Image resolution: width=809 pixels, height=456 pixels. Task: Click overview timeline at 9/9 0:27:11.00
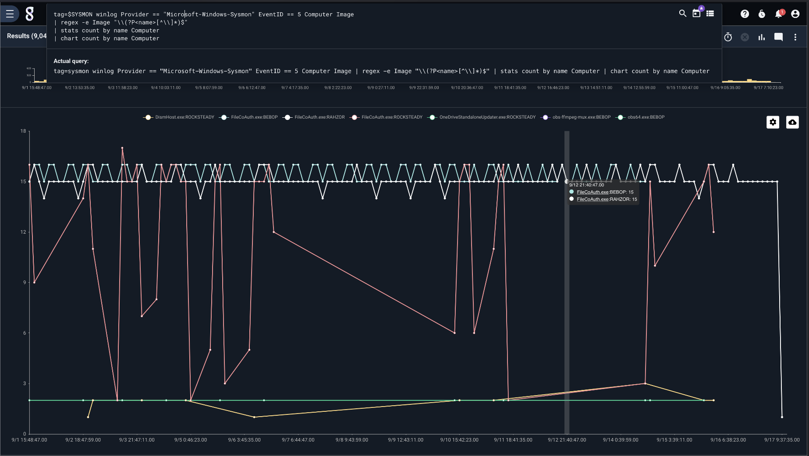[x=381, y=88]
